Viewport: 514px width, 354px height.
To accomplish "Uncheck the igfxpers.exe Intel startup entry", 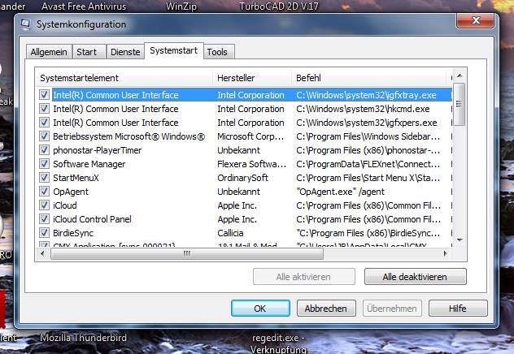I will click(x=44, y=123).
